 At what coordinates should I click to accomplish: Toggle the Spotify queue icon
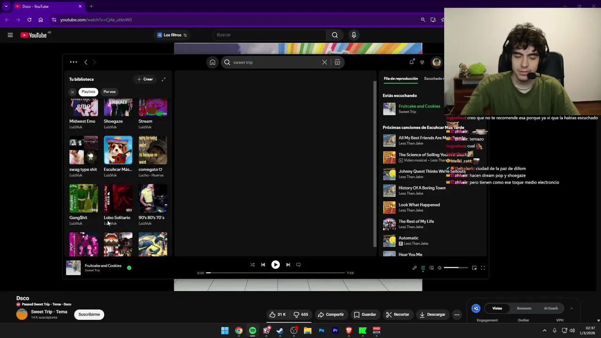point(423,268)
